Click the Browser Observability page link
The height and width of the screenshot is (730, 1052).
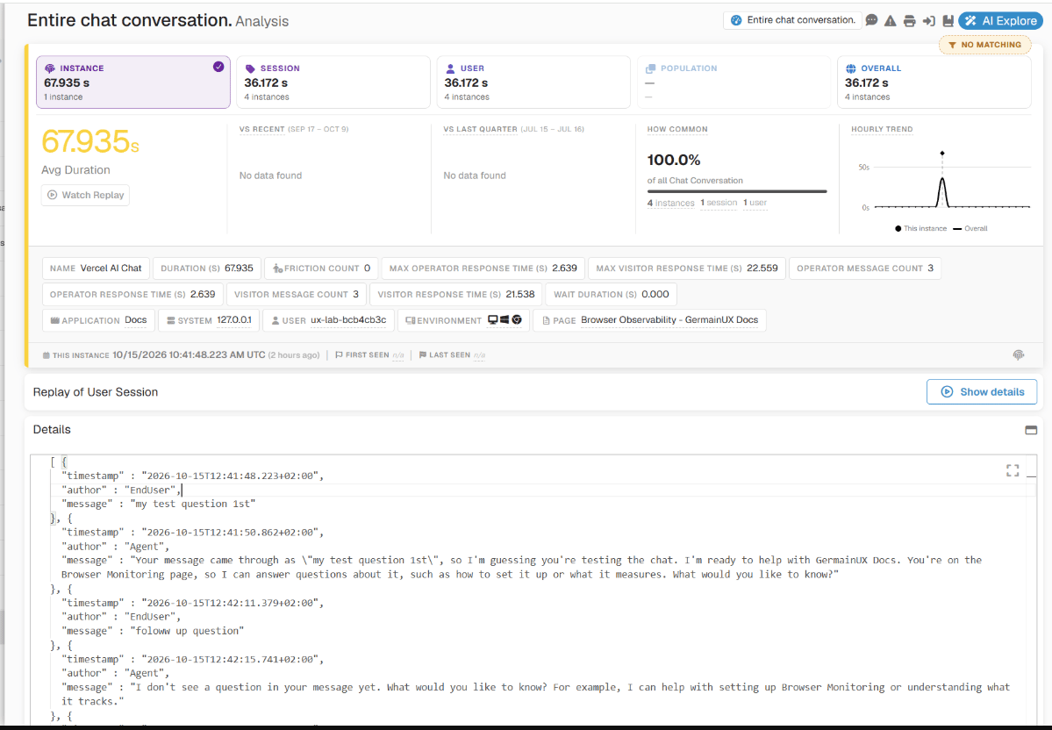pos(669,320)
